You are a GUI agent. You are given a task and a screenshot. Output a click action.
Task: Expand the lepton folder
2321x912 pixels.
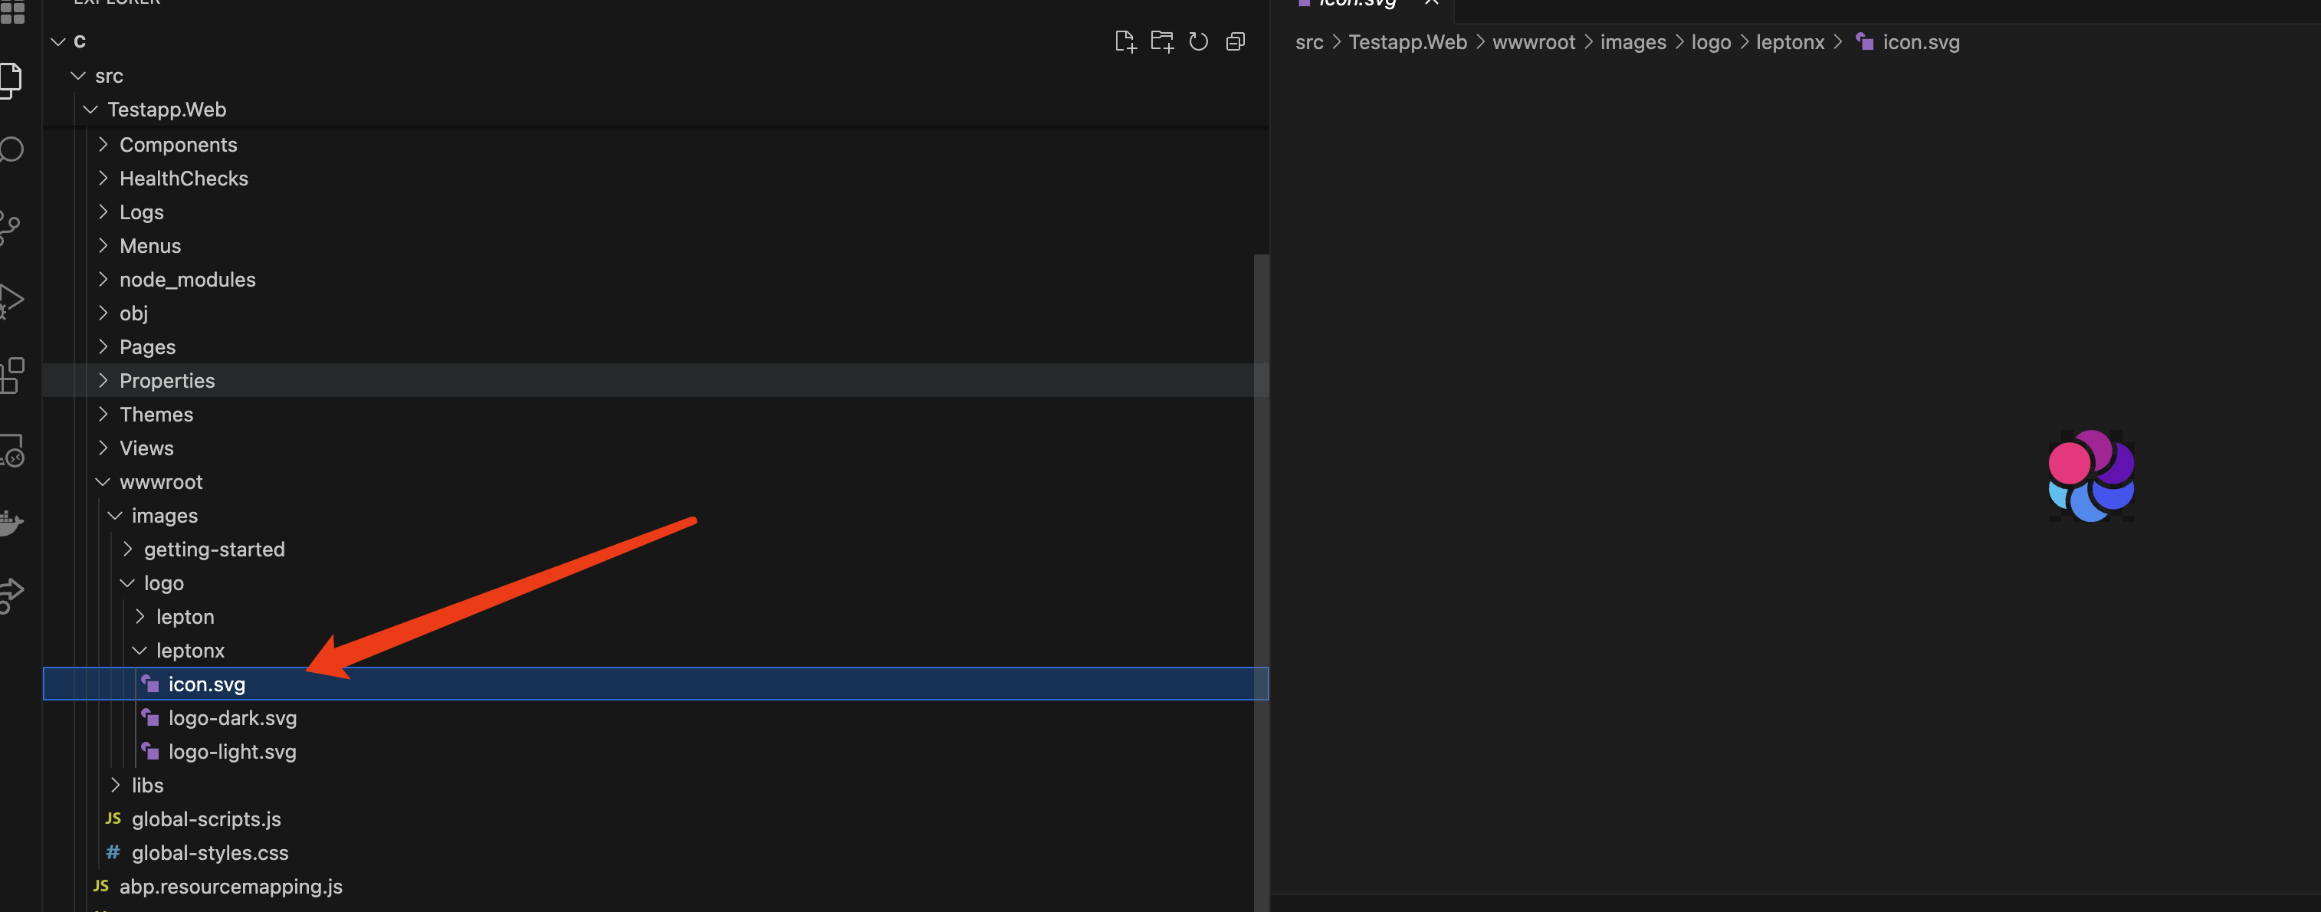pos(185,617)
